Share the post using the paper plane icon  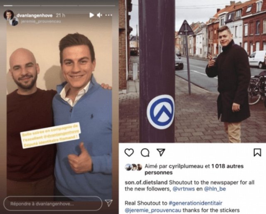pos(161,152)
